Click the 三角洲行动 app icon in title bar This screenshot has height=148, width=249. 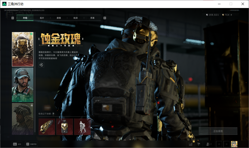(4, 4)
